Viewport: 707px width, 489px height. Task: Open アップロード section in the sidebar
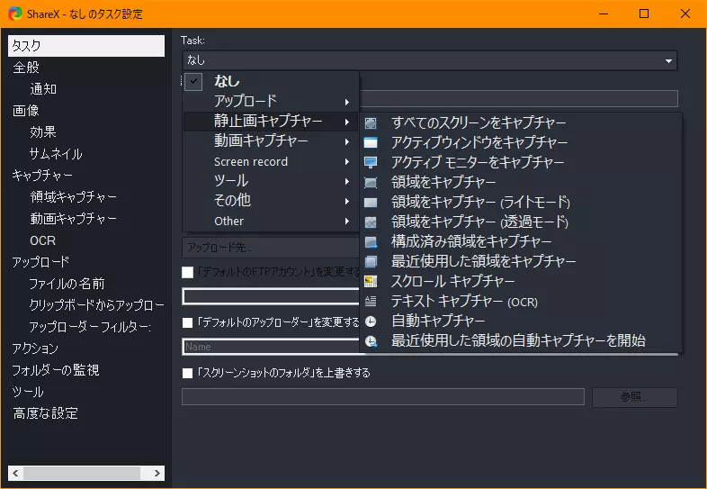(x=41, y=262)
